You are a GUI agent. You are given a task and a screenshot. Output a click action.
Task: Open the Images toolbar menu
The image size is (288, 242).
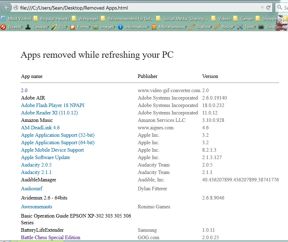pos(107,27)
